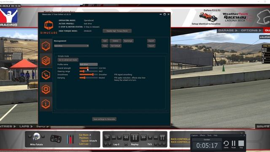This screenshot has height=152, width=270.
Task: Open the Effects menu in recorder
Action: point(202,136)
